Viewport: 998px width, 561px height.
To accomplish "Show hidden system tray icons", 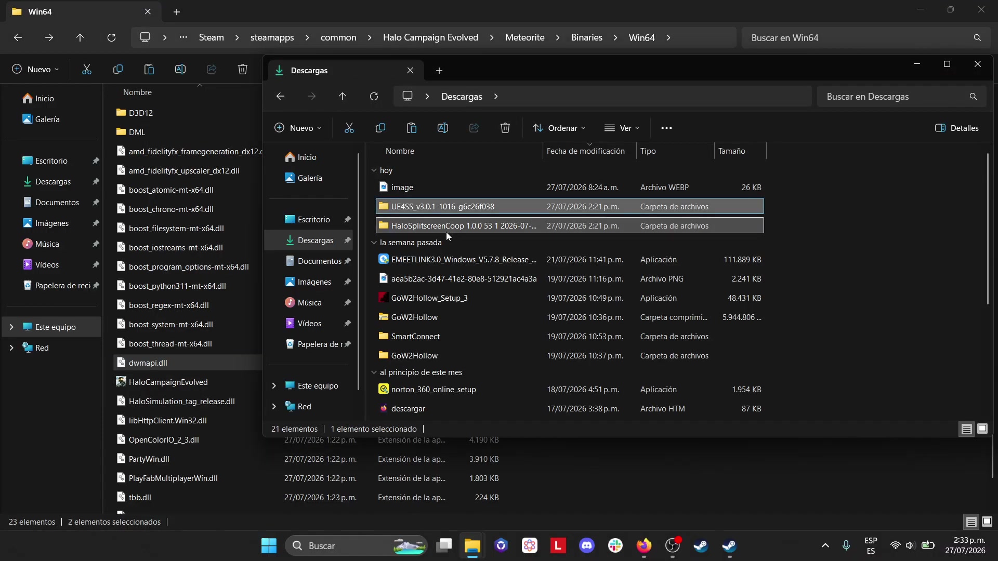I will coord(825,545).
